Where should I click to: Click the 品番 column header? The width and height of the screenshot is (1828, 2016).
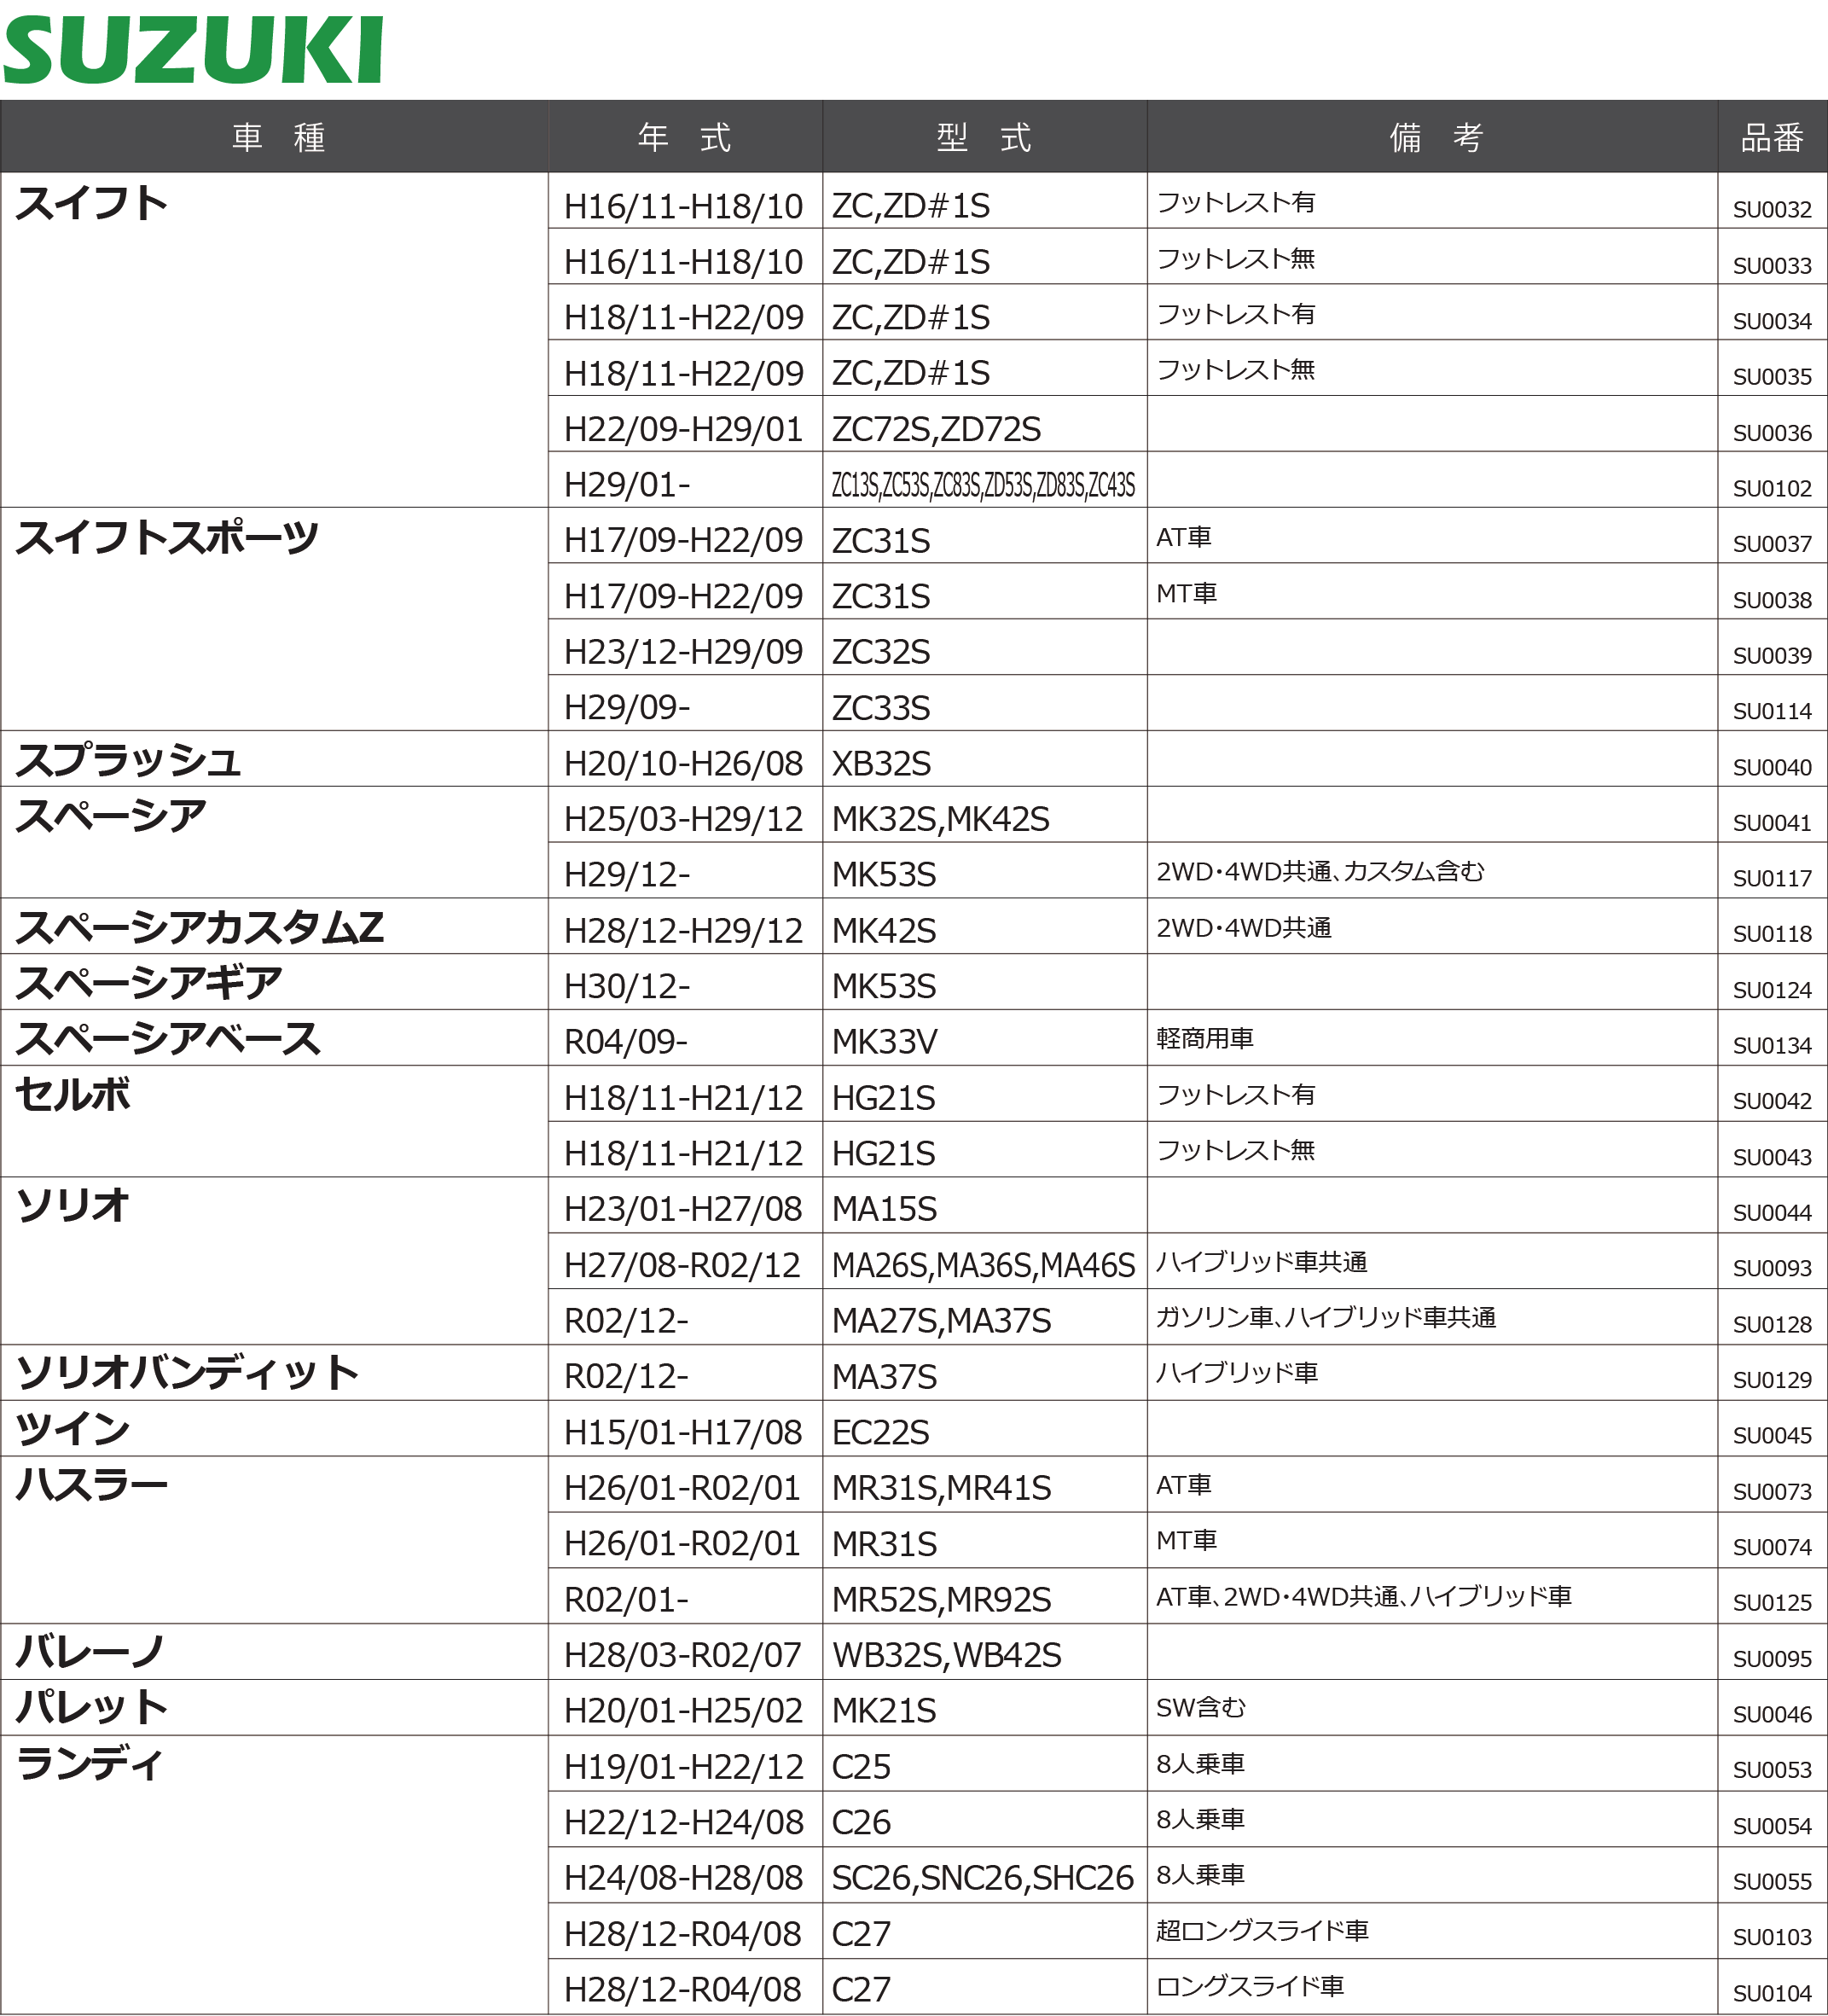coord(1771,138)
